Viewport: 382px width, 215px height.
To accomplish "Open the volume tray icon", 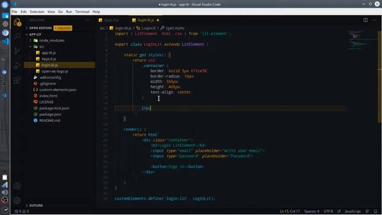I will click(x=5, y=192).
